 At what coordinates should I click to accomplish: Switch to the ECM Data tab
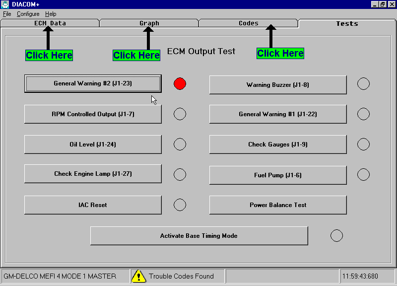pyautogui.click(x=50, y=23)
